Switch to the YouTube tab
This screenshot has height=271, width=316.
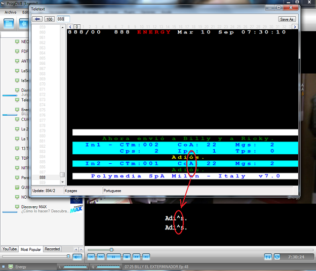10,249
